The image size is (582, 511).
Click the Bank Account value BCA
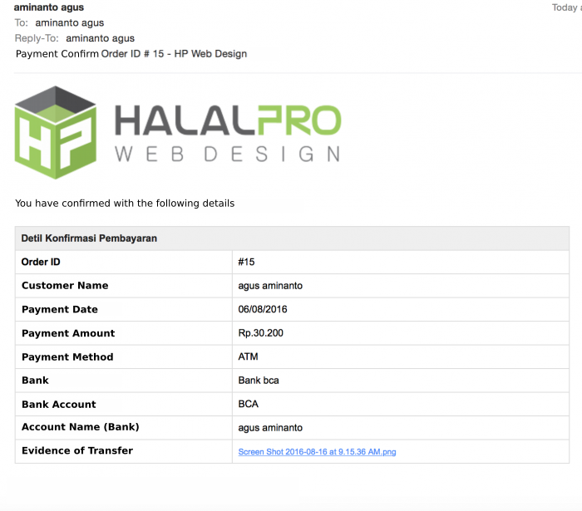249,405
